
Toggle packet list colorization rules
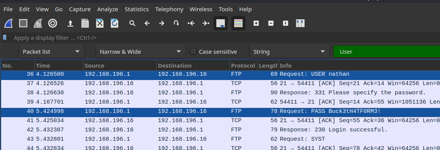point(238,23)
